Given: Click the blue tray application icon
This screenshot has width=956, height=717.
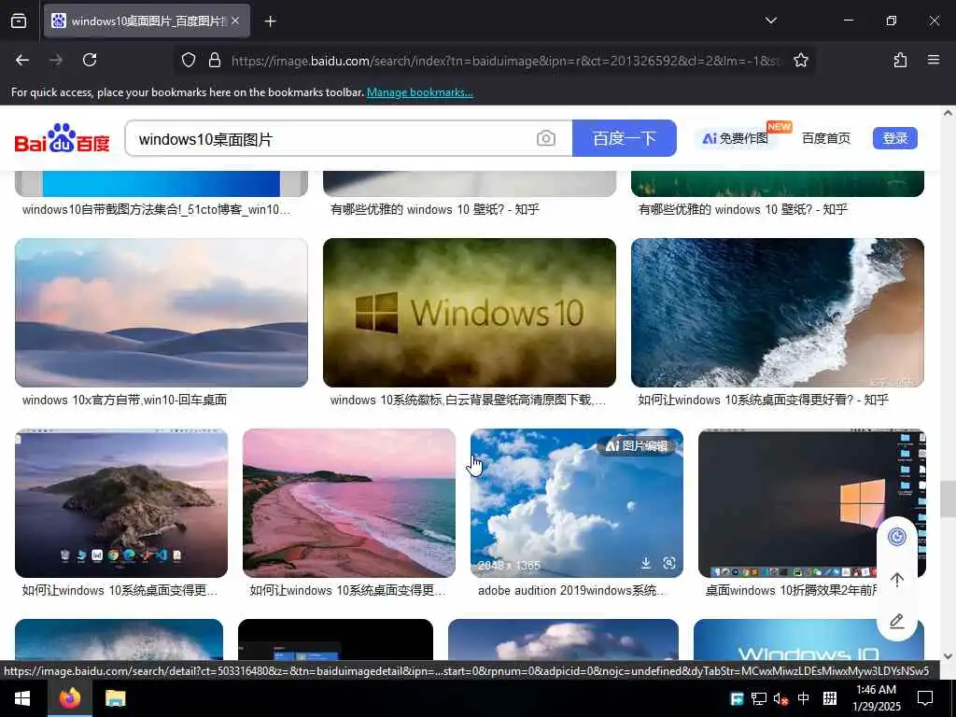Looking at the screenshot, I should (x=737, y=698).
